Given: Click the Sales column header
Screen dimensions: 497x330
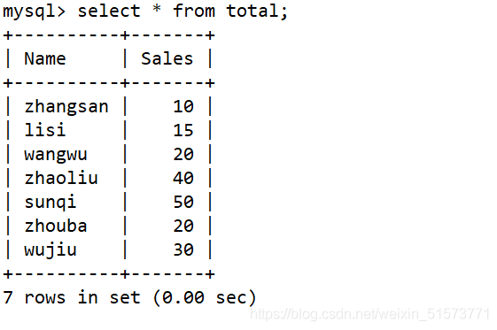Looking at the screenshot, I should tap(167, 59).
